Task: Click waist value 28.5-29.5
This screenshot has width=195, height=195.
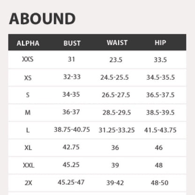Action: 117,112
